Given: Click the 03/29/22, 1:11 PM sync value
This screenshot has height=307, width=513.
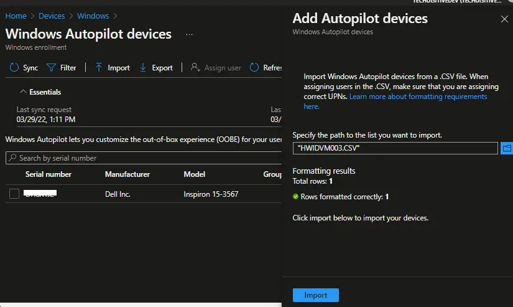Looking at the screenshot, I should pyautogui.click(x=46, y=120).
